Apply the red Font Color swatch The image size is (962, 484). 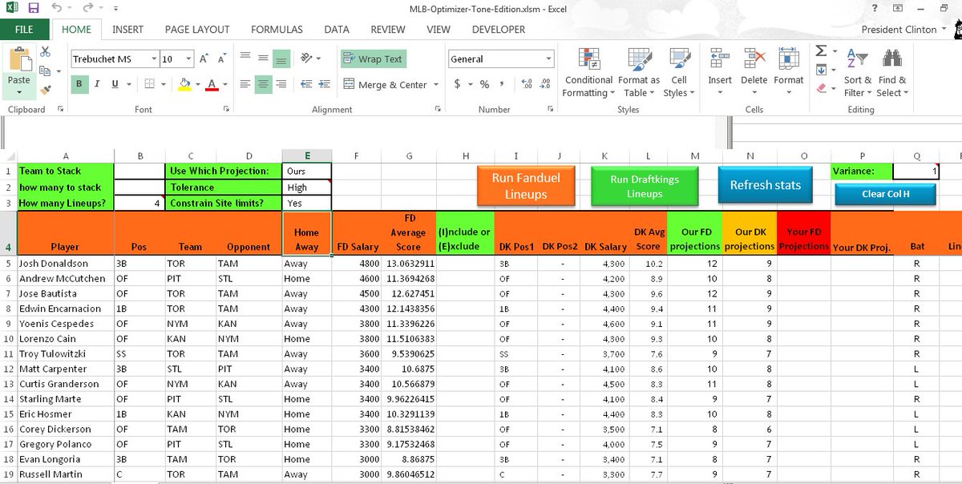[212, 84]
